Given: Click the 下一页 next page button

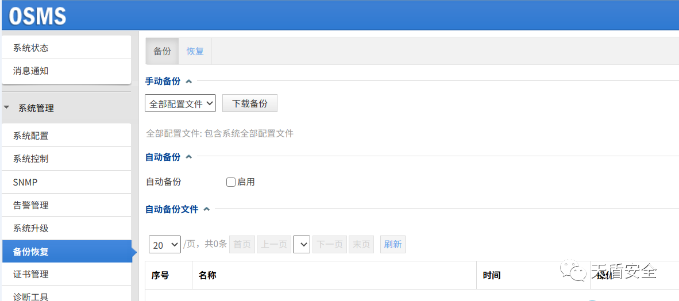Looking at the screenshot, I should click(x=330, y=244).
